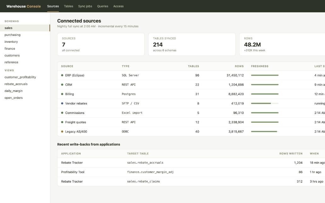Sort write-backs by Application header
Viewport: 325px width, 203px height.
[x=71, y=154]
